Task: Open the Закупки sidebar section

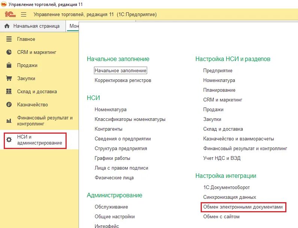Action: (26, 79)
